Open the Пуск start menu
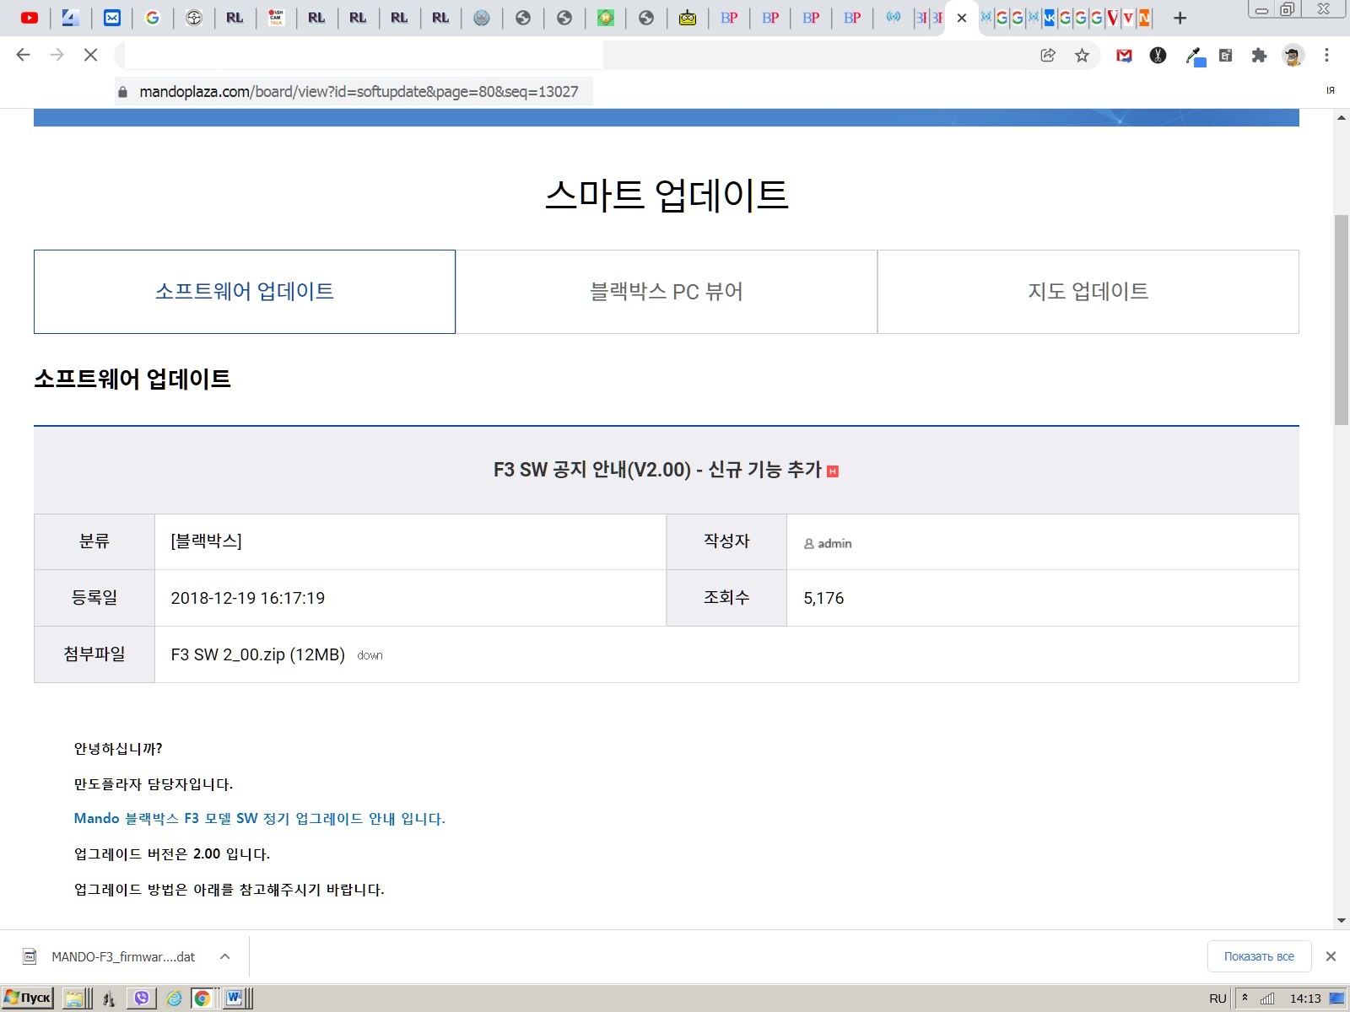 [29, 999]
